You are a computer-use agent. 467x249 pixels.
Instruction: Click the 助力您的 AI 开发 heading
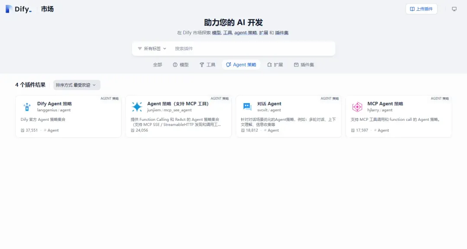[233, 22]
